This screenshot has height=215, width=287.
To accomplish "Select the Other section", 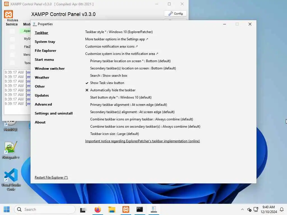I will [x=40, y=87].
